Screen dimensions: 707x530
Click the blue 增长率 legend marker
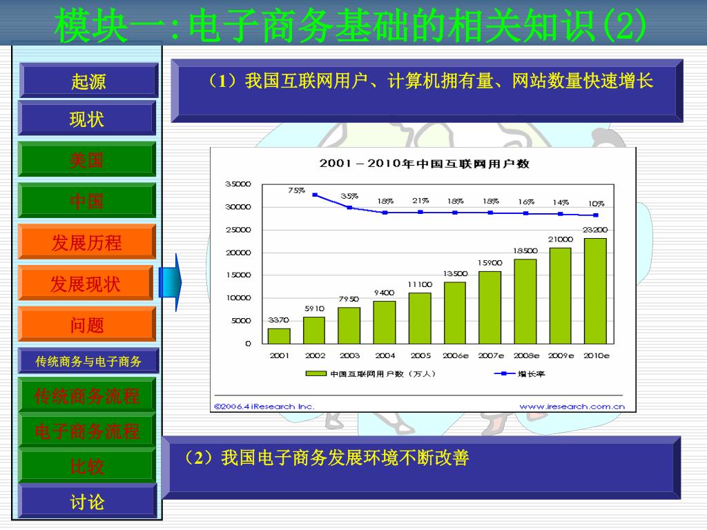pos(505,373)
